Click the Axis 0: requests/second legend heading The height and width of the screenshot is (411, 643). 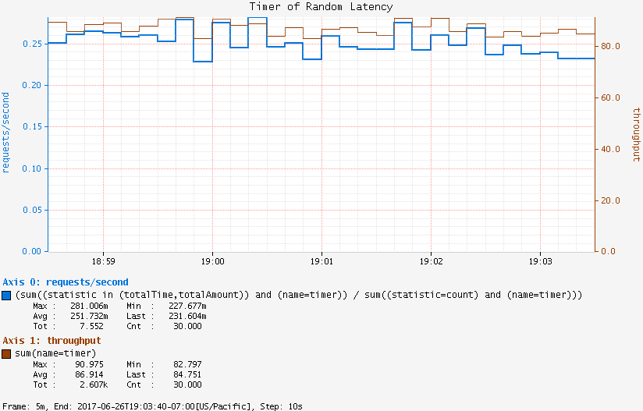(66, 282)
